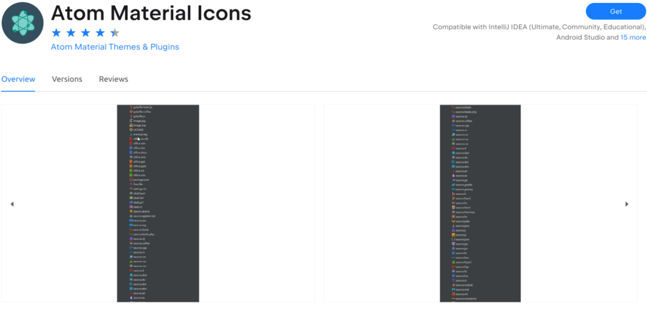Click 'package.json' in the first screenshot
The height and width of the screenshot is (319, 647).
point(141,179)
